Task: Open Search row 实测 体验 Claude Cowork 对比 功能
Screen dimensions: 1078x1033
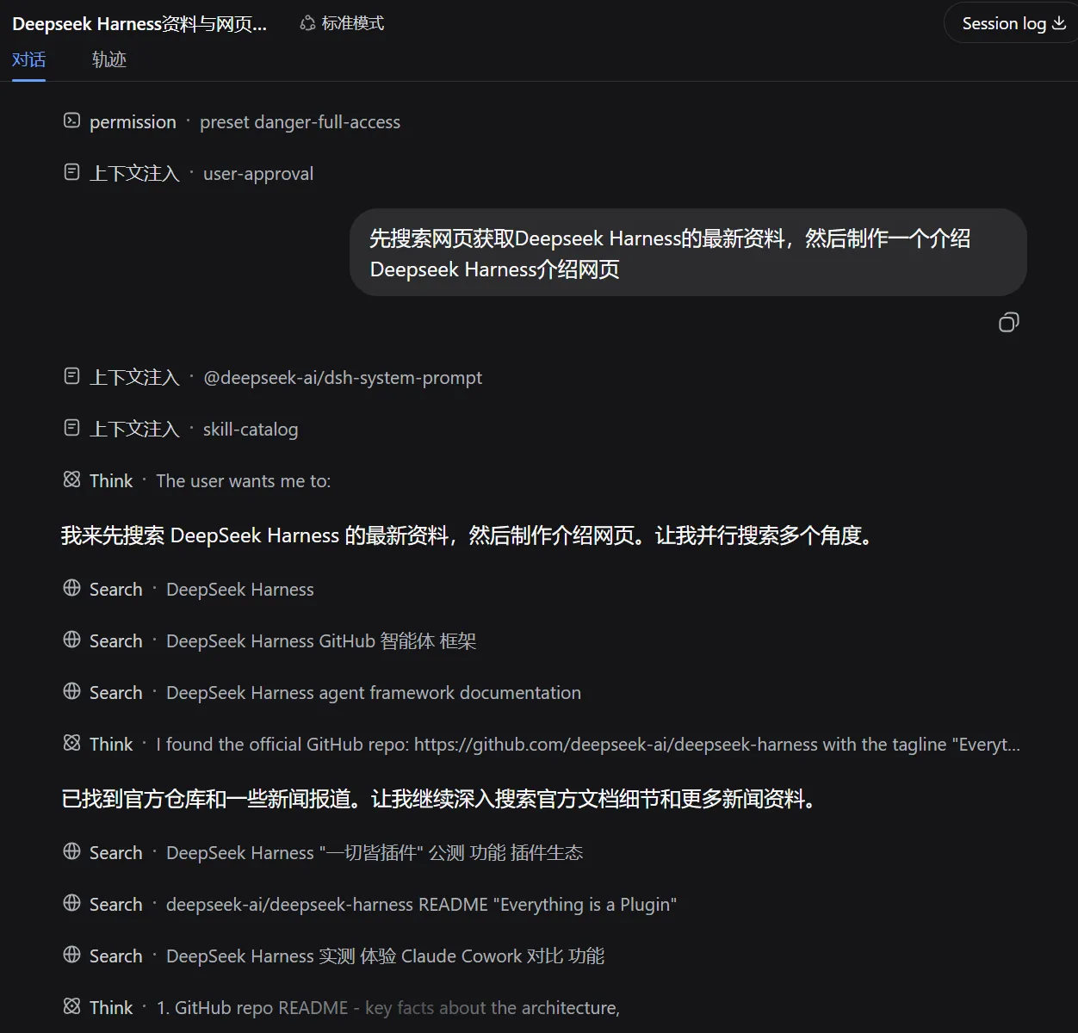Action: (334, 956)
